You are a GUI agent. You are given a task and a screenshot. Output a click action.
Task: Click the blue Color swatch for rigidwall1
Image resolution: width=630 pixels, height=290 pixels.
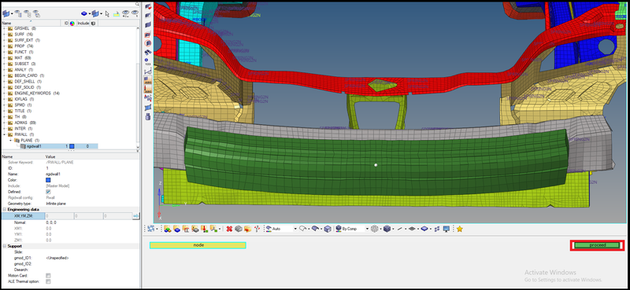click(48, 180)
